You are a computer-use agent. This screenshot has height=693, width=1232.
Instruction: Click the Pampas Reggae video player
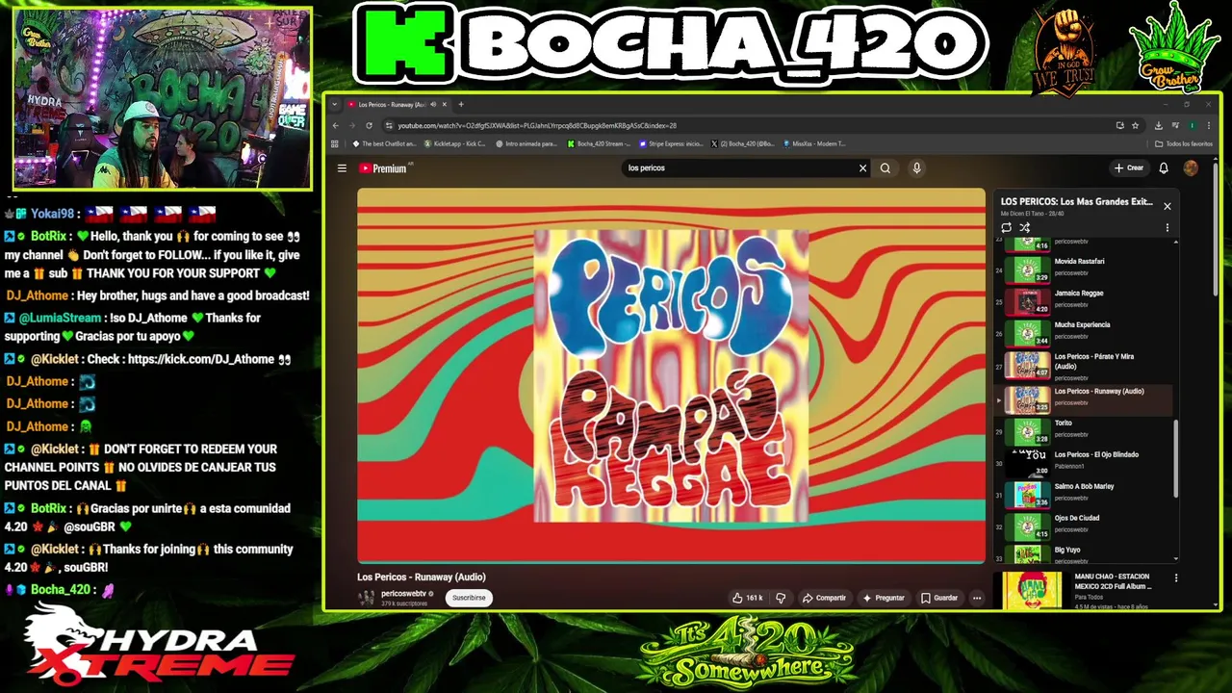pos(671,375)
